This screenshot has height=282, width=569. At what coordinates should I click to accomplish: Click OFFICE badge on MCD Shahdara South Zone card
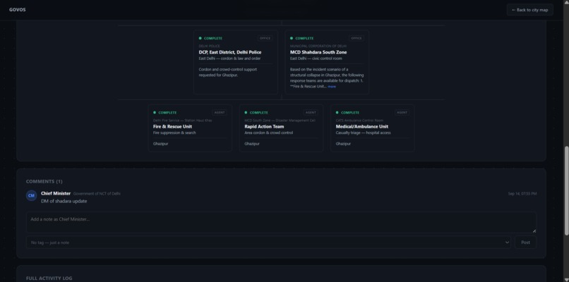(x=357, y=38)
